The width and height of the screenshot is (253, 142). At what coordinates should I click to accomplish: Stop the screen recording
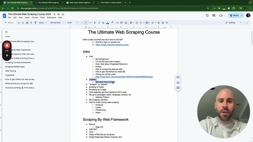(x=7, y=45)
